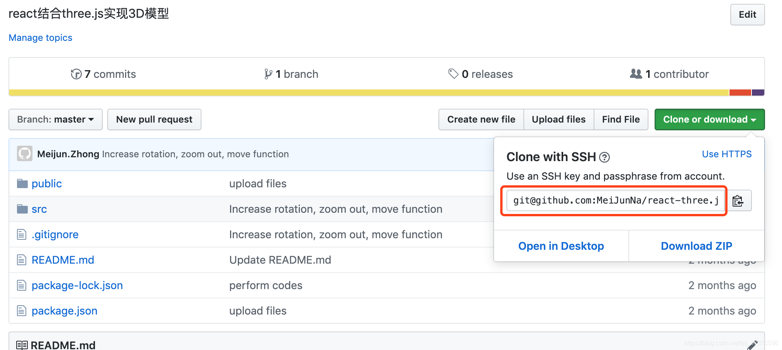
Task: Click package.json's '2 months ago' timestamp
Action: click(x=722, y=311)
